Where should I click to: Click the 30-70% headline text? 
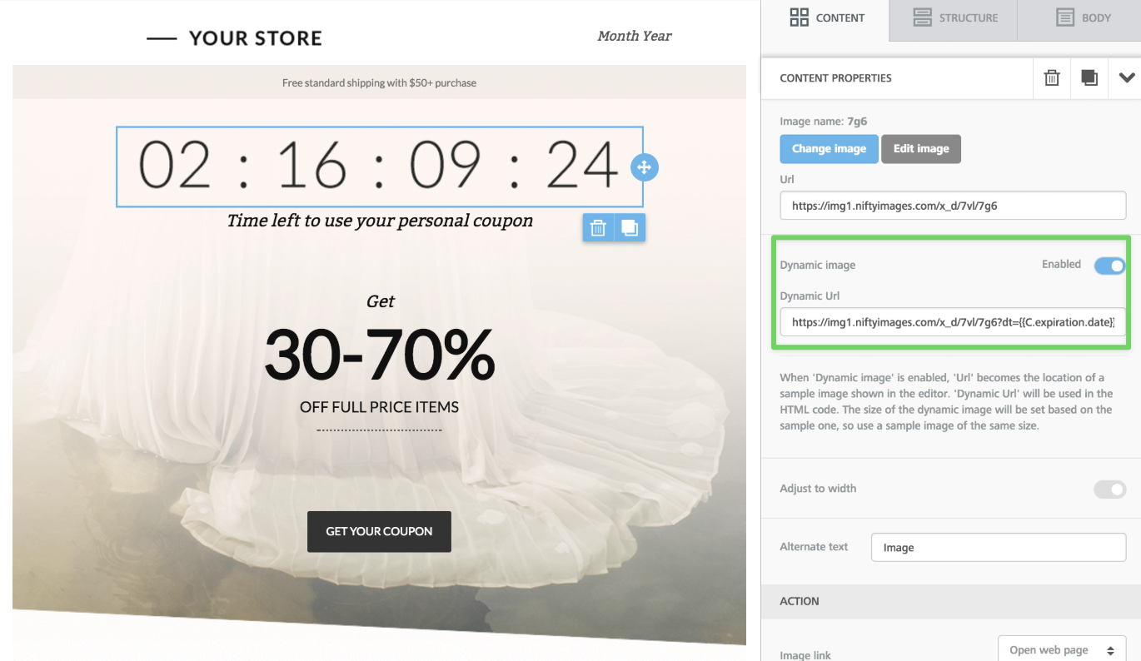379,355
